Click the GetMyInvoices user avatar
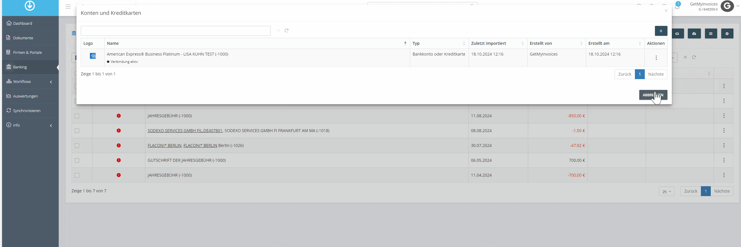Image resolution: width=741 pixels, height=247 pixels. 727,6
